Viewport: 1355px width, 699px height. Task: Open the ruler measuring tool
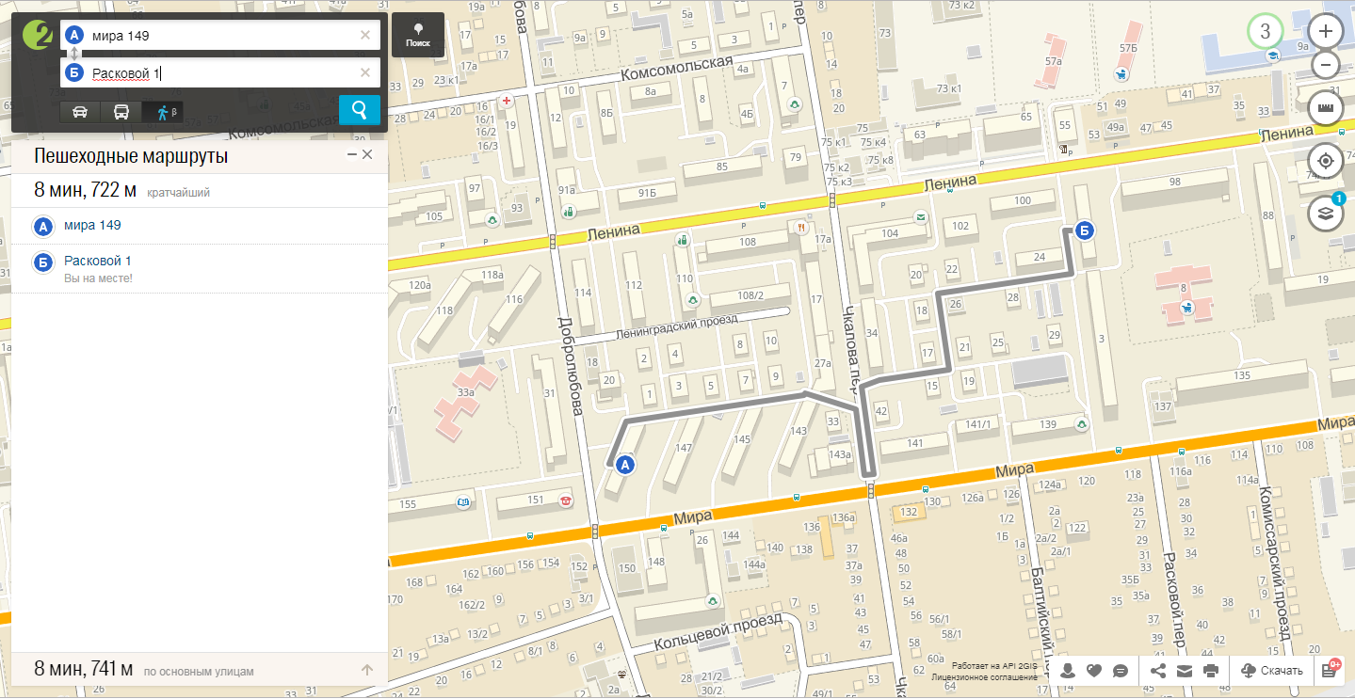[x=1326, y=107]
